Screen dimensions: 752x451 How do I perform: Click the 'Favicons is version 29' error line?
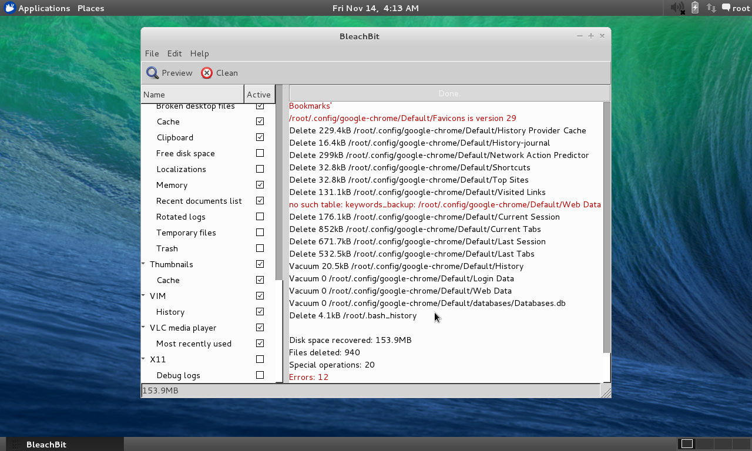click(402, 118)
